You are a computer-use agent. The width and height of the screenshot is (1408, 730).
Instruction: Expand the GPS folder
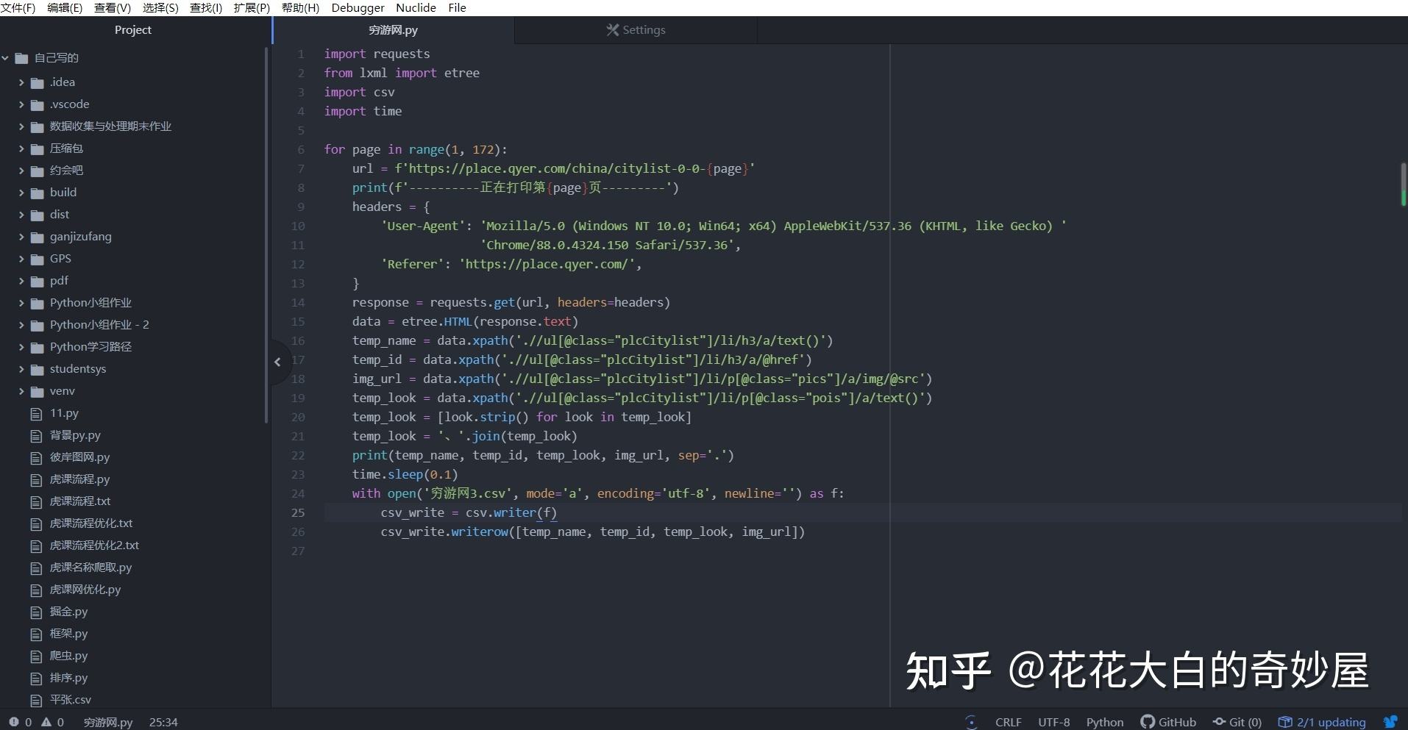21,259
